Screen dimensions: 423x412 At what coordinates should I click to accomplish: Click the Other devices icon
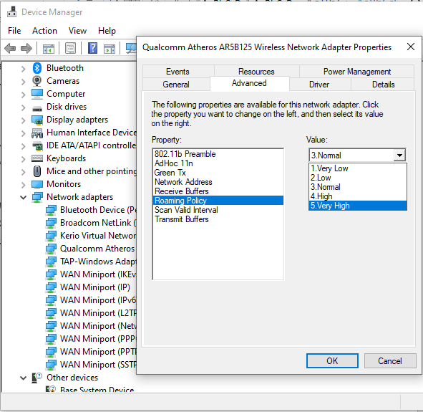[37, 378]
